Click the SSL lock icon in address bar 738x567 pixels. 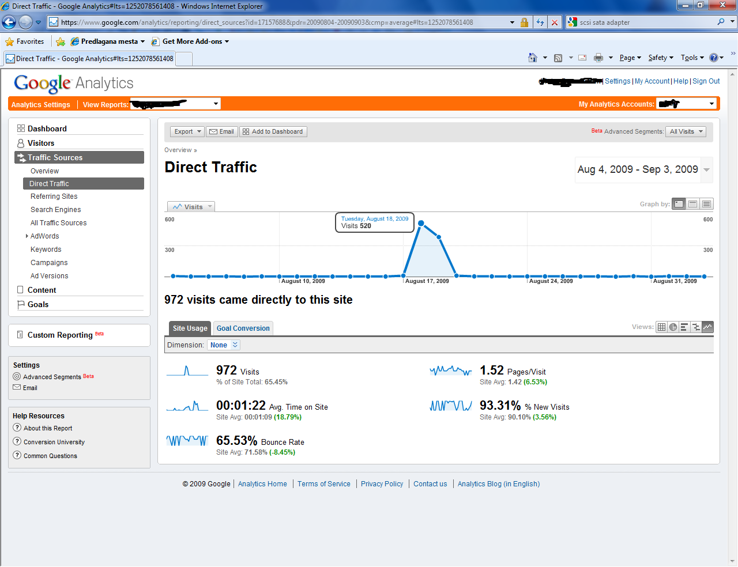524,22
